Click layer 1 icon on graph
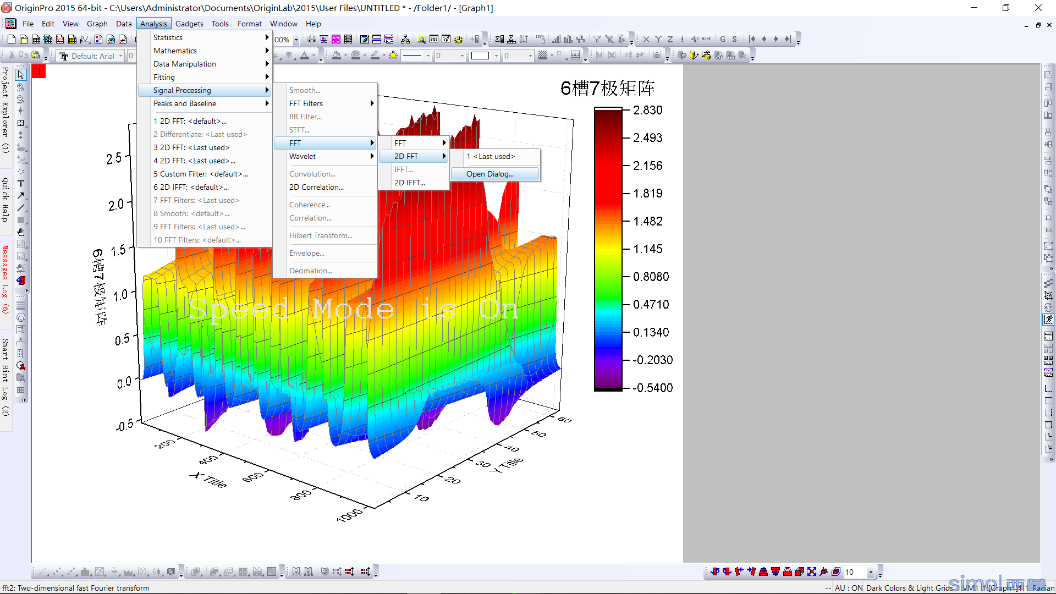Screen dimensions: 1056x594 click(x=39, y=71)
